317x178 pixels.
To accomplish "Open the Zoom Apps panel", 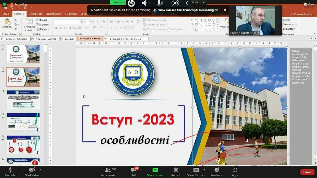I will (x=235, y=170).
